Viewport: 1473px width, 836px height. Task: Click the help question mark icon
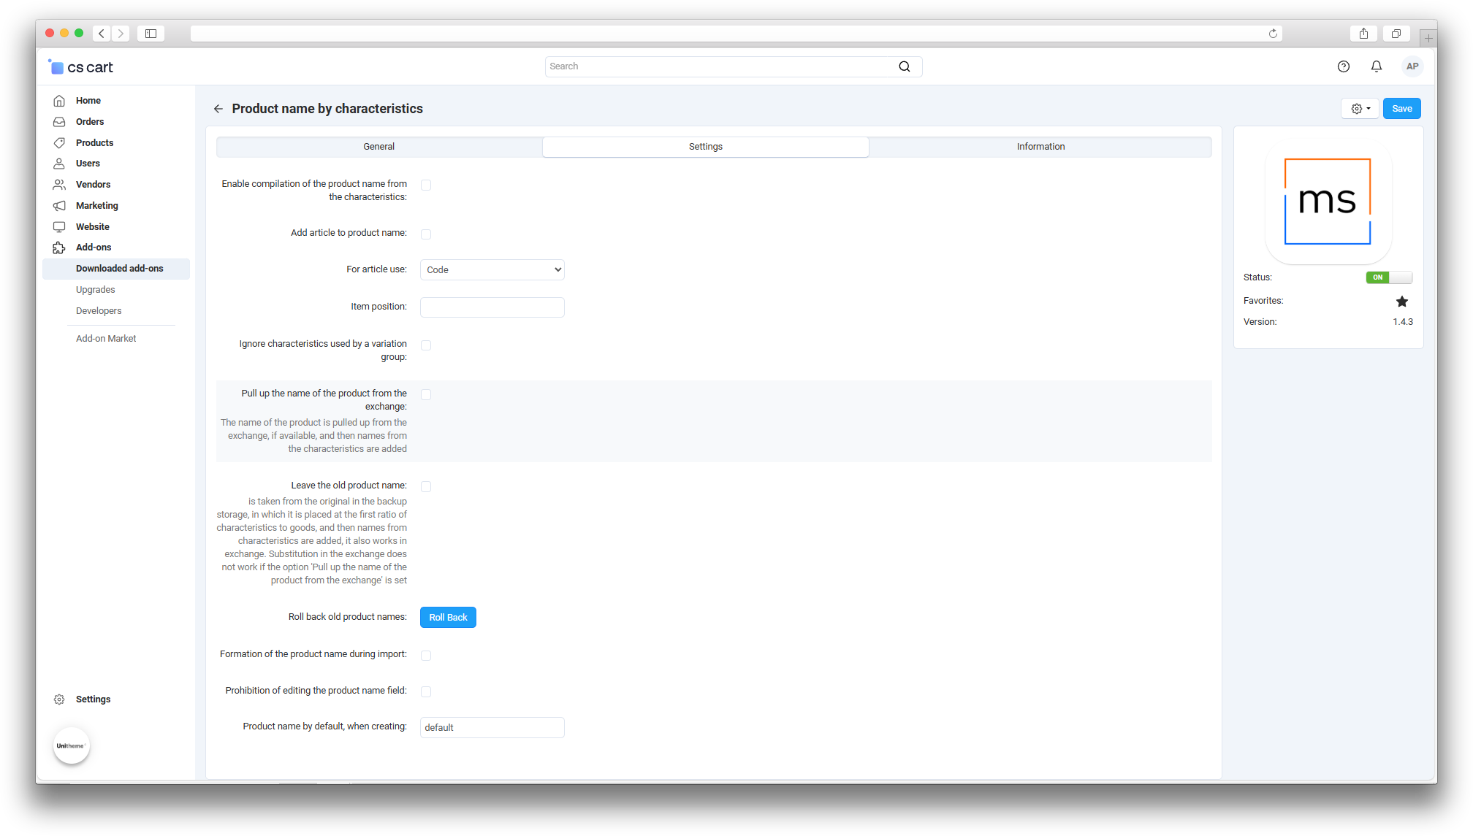1343,66
